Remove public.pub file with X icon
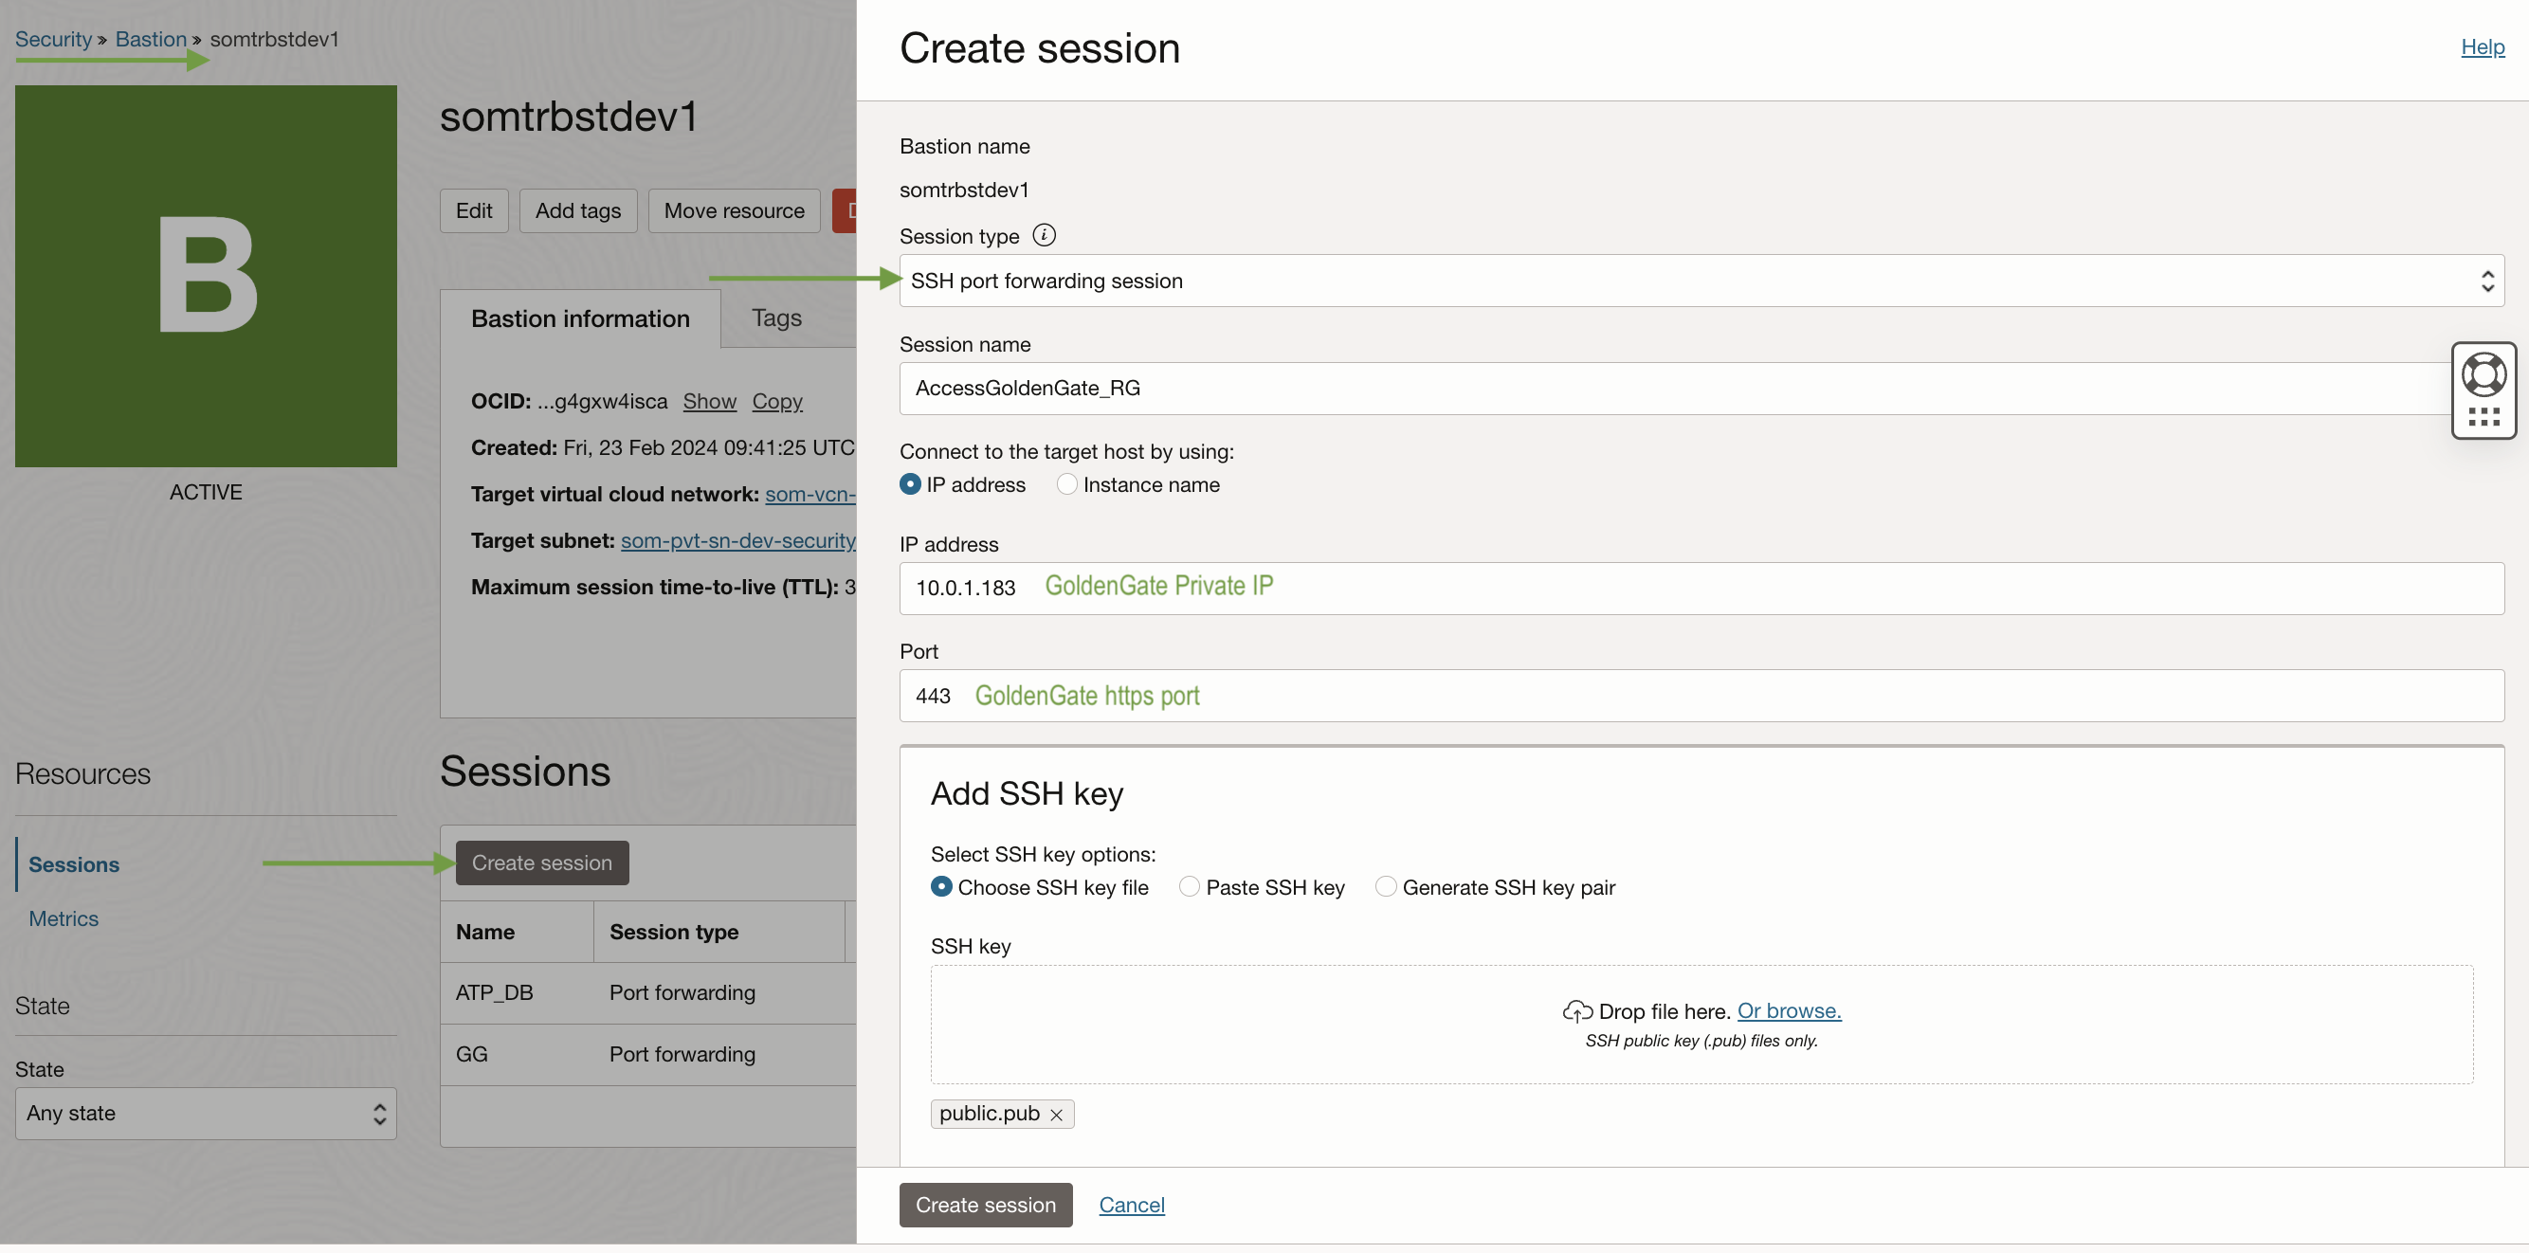This screenshot has height=1253, width=2529. coord(1056,1115)
